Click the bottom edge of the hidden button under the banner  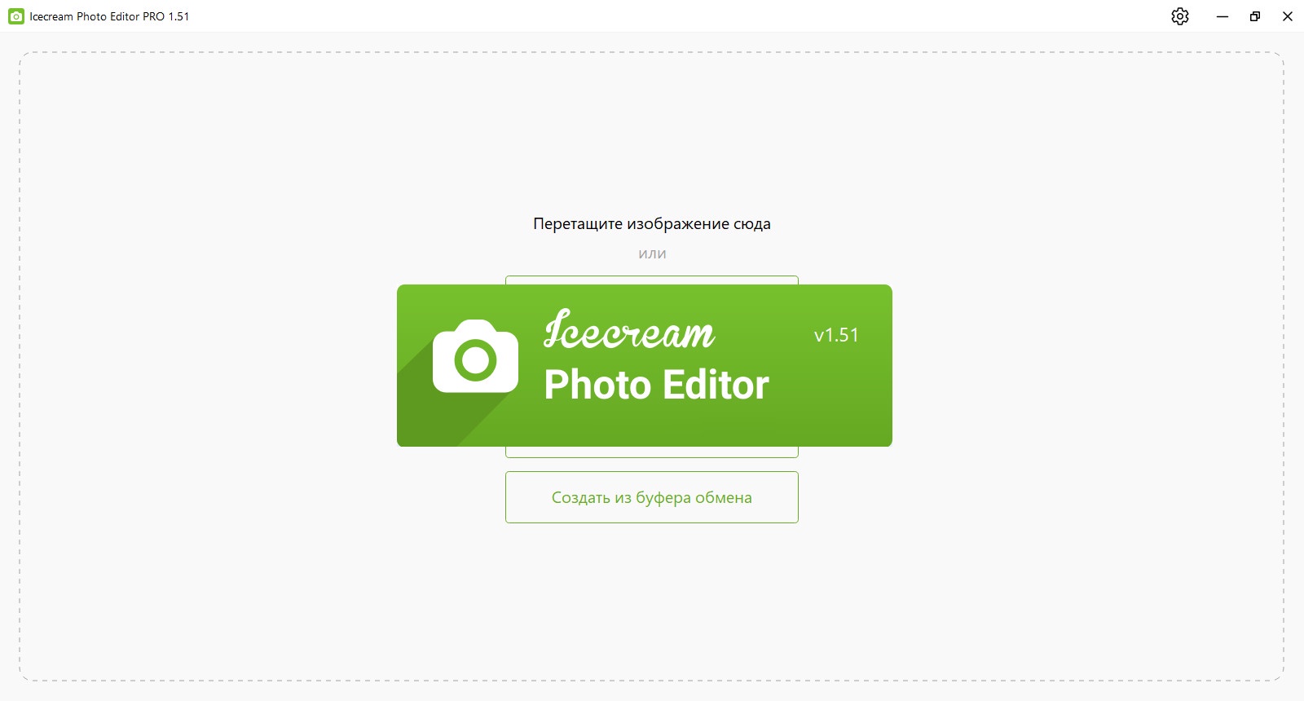pos(652,452)
